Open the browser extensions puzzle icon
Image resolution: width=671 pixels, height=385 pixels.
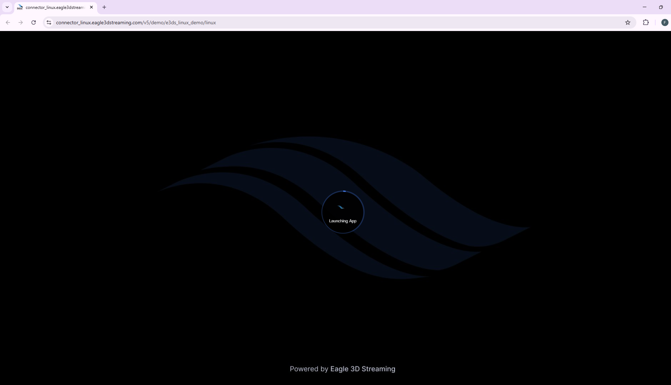click(x=646, y=22)
